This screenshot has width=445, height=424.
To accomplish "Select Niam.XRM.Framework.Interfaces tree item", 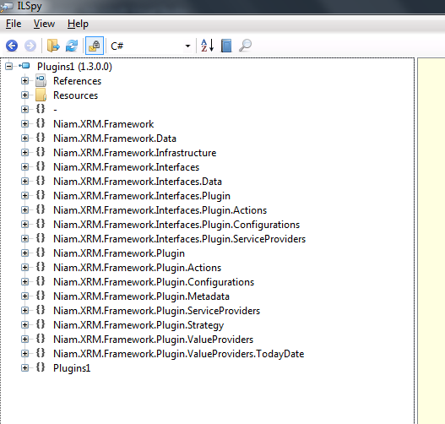I will pyautogui.click(x=127, y=167).
